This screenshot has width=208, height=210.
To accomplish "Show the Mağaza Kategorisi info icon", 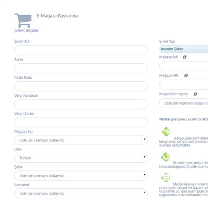I will coord(195,94).
